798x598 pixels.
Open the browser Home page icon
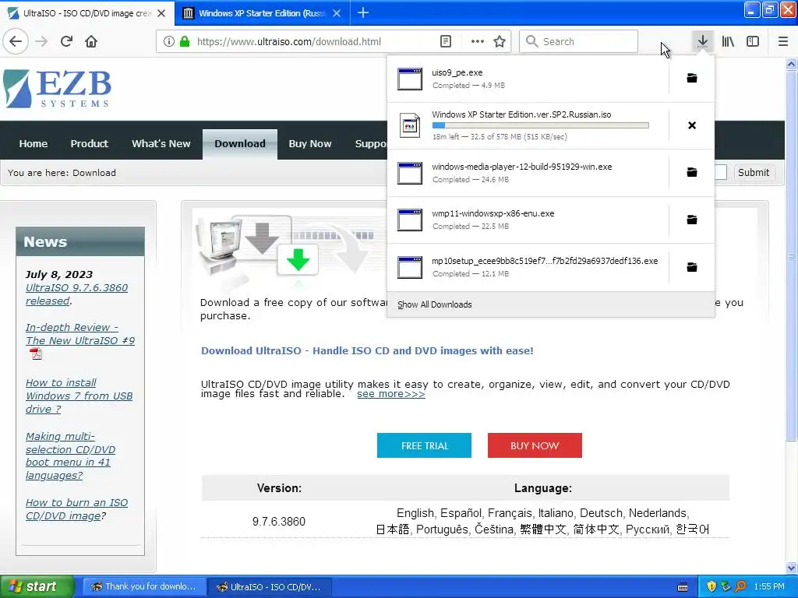tap(91, 41)
